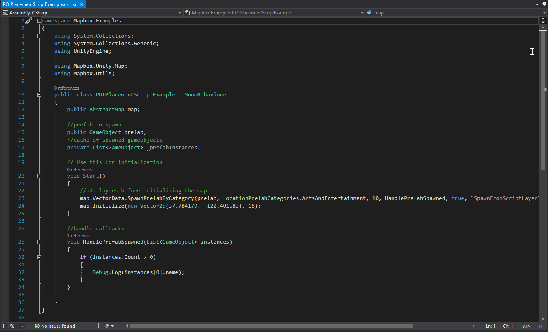Click the Debug.Log call on line 32
Screen dimensions: 548x332
tap(107, 272)
